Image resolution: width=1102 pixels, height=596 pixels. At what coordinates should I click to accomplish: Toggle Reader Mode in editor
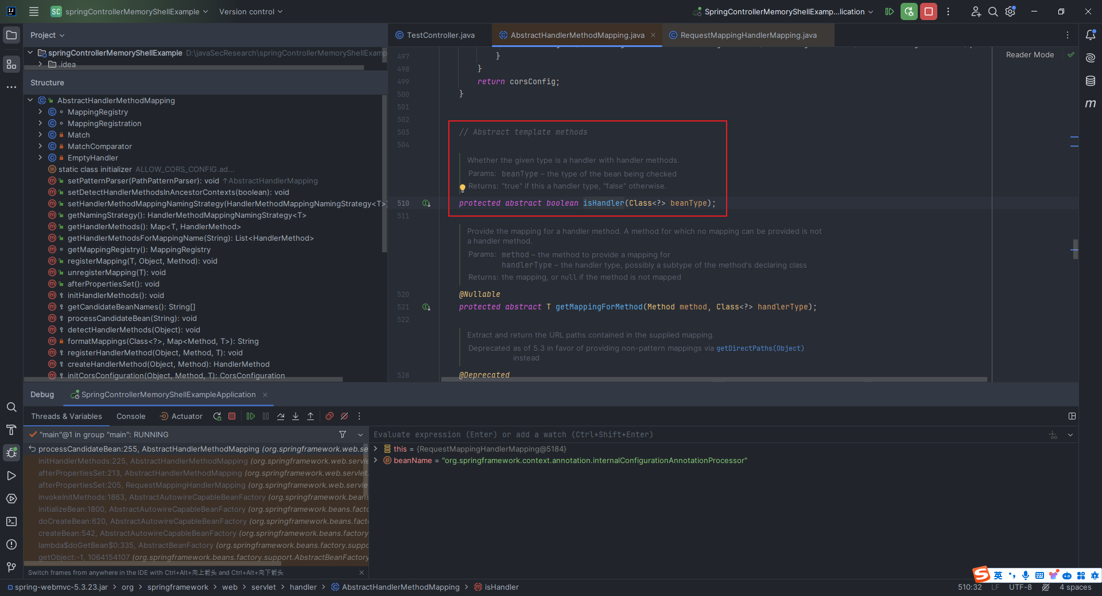(x=1030, y=55)
